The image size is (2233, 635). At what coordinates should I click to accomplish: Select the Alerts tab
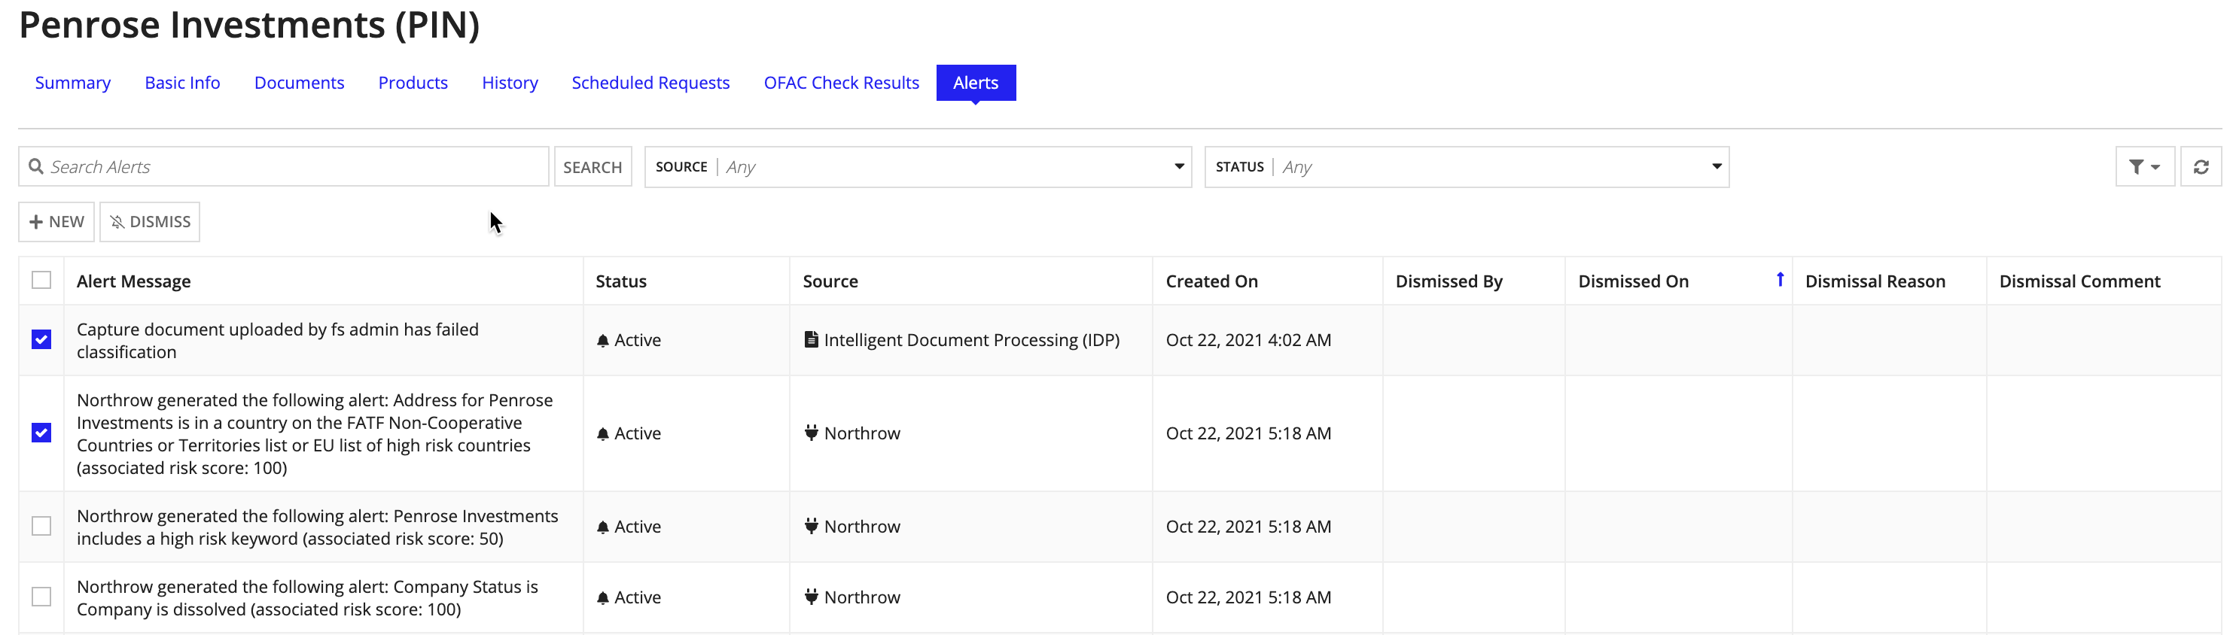click(976, 82)
